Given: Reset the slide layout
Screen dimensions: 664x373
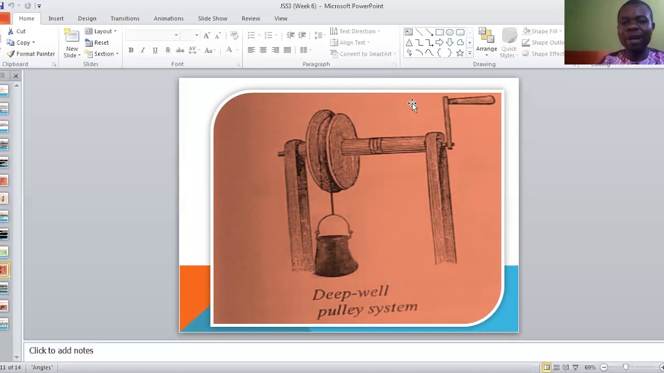Looking at the screenshot, I should 97,42.
